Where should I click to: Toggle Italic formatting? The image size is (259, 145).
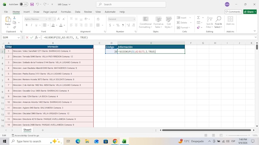[31, 25]
